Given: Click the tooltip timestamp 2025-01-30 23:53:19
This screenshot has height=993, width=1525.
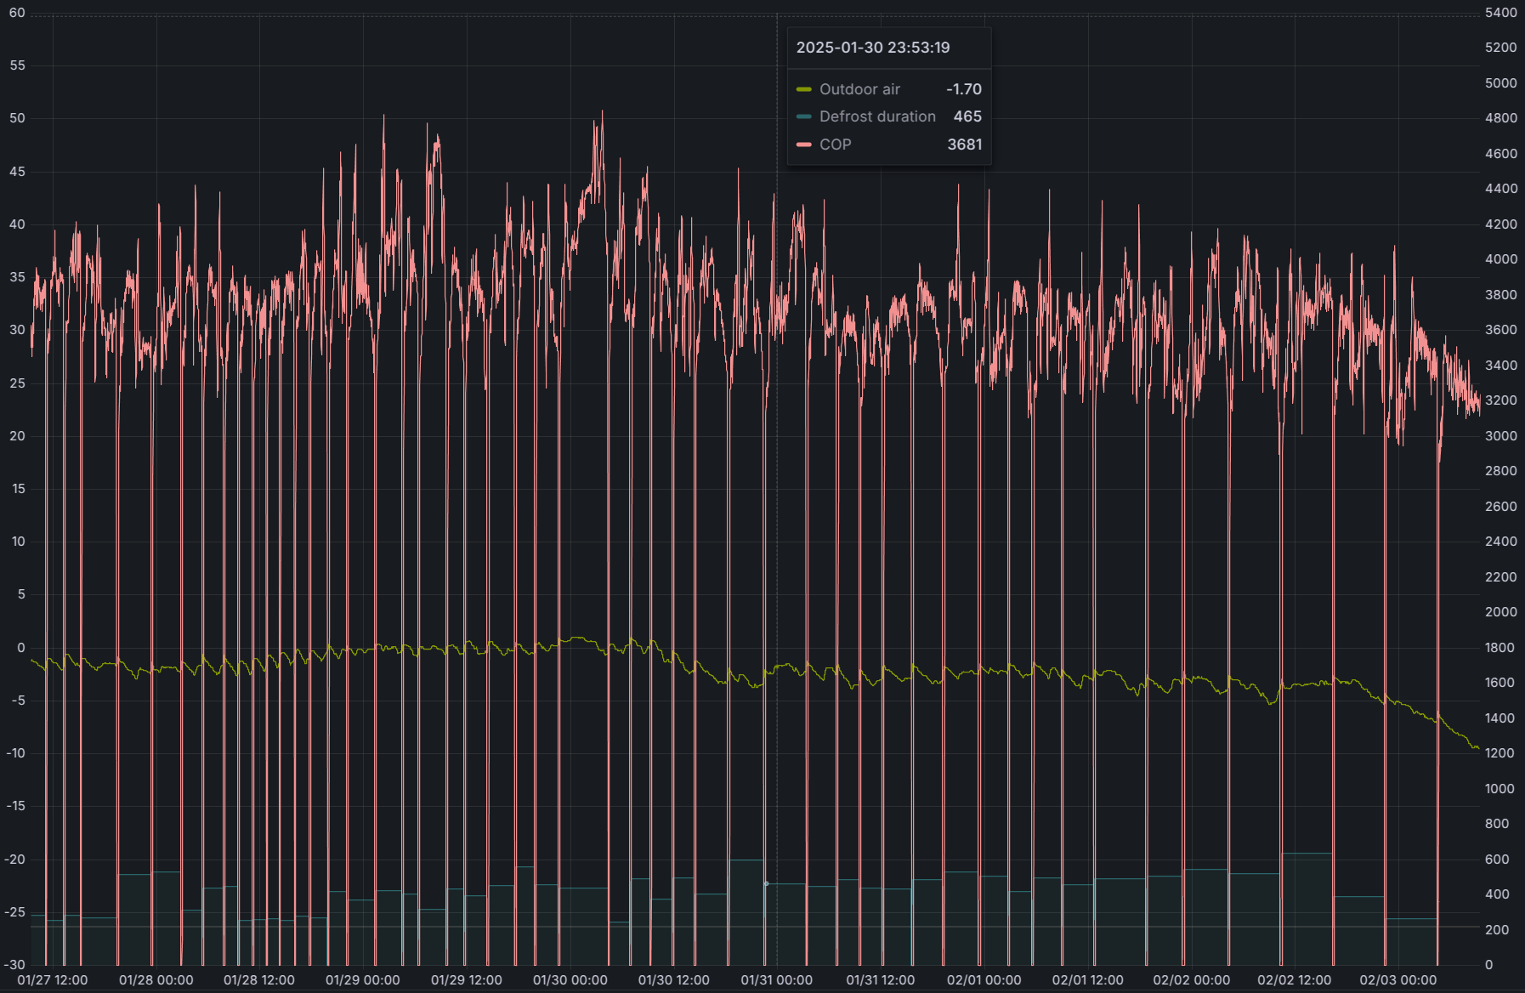Looking at the screenshot, I should pyautogui.click(x=873, y=48).
